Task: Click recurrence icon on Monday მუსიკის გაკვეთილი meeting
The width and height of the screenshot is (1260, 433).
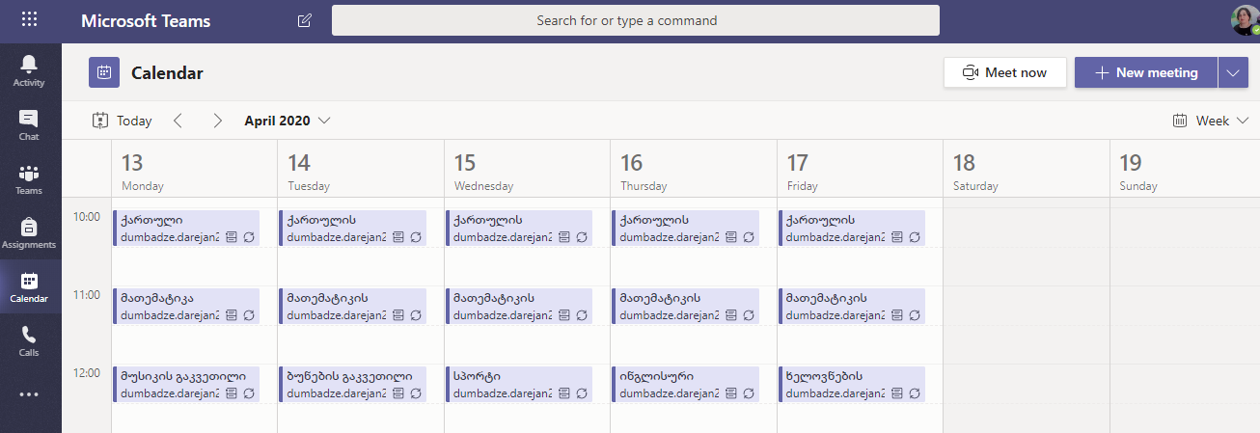Action: point(249,392)
